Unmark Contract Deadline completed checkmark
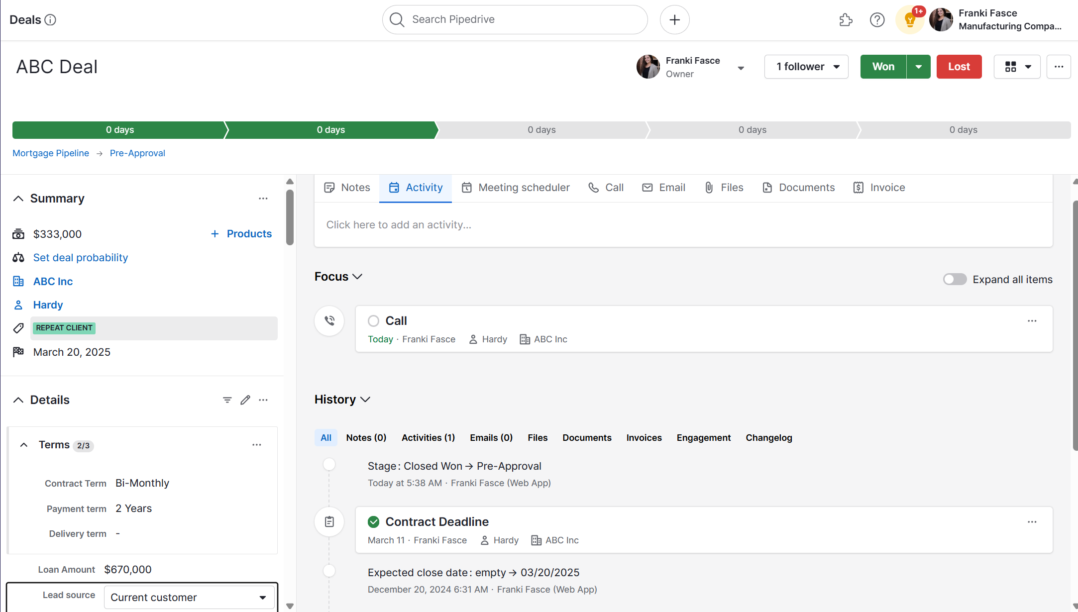 [373, 522]
